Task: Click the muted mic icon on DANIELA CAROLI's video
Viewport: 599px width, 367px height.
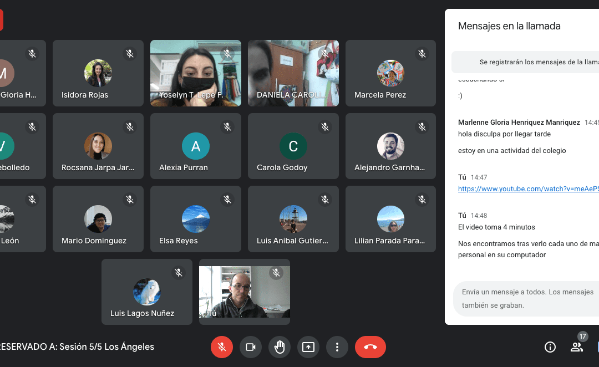Action: tap(325, 54)
